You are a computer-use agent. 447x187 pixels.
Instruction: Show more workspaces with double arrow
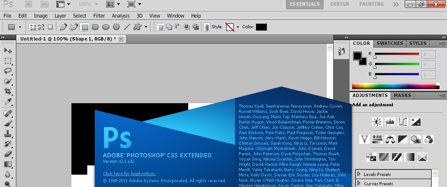click(x=396, y=4)
